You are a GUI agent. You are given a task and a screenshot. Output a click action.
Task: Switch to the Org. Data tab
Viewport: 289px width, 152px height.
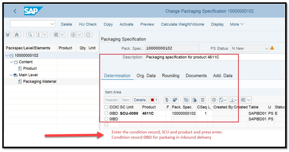(x=146, y=76)
